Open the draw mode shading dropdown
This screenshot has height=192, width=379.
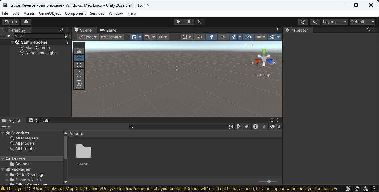pyautogui.click(x=187, y=37)
